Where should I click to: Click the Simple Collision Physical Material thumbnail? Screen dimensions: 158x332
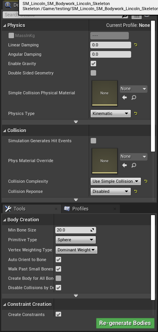coord(104,93)
